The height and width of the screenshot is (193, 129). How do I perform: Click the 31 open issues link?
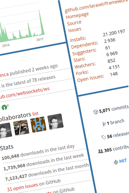pos(23,187)
